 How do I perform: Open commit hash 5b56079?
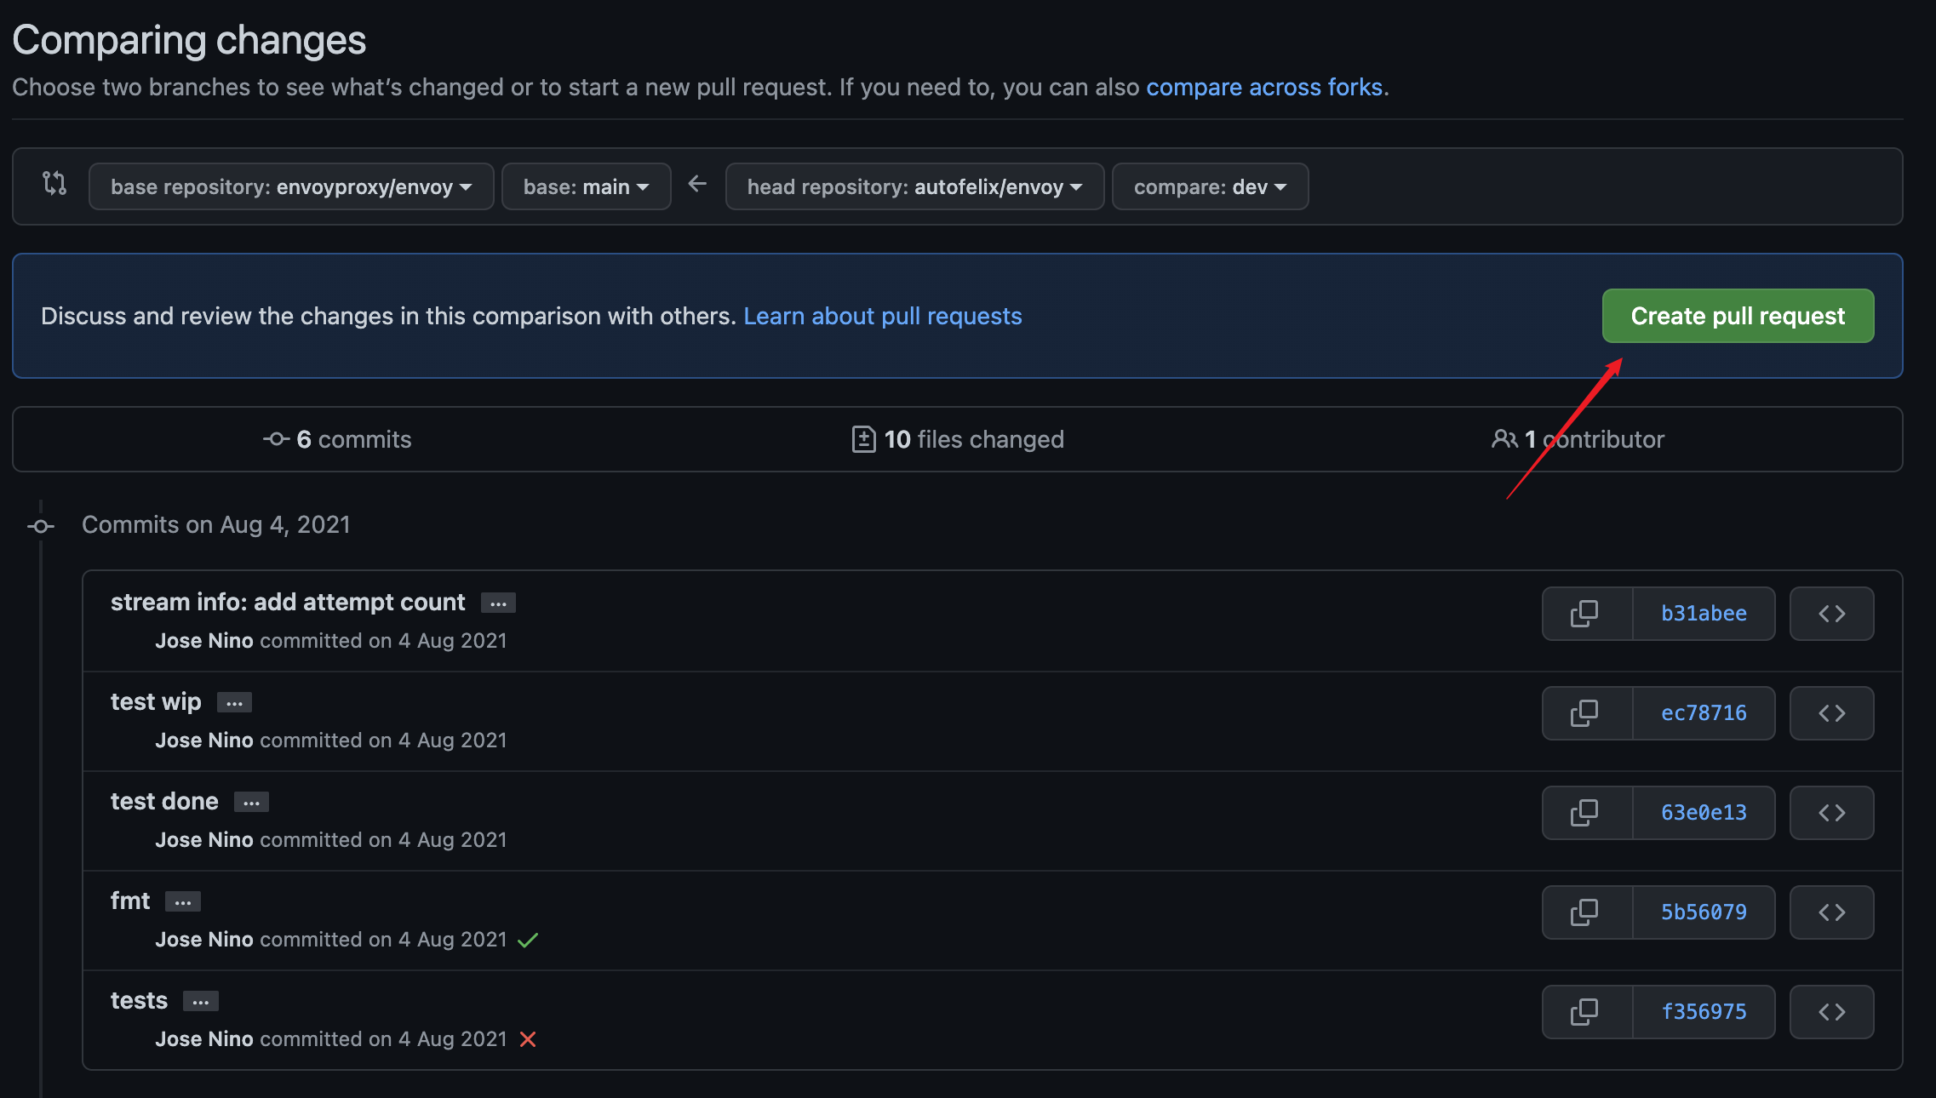pos(1704,912)
